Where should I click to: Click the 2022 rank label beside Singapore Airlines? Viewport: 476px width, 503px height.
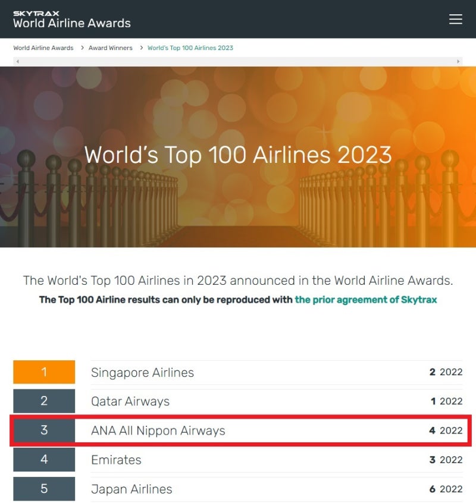(447, 372)
